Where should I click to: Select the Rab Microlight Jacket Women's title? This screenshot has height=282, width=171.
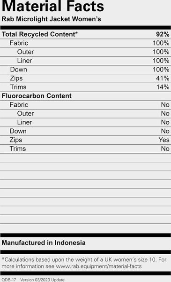51,19
